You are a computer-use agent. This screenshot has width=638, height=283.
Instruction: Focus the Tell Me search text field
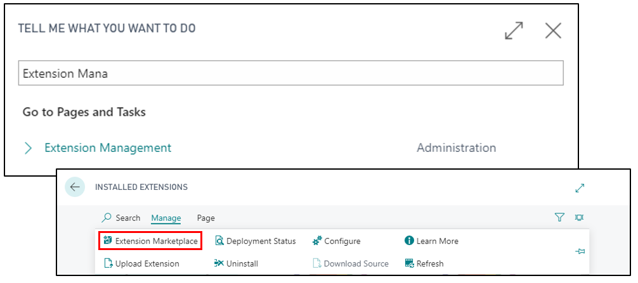(x=291, y=73)
